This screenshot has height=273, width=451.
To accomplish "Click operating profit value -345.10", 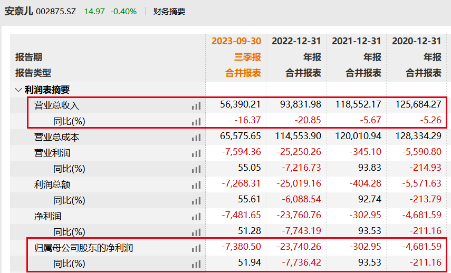I will point(366,152).
